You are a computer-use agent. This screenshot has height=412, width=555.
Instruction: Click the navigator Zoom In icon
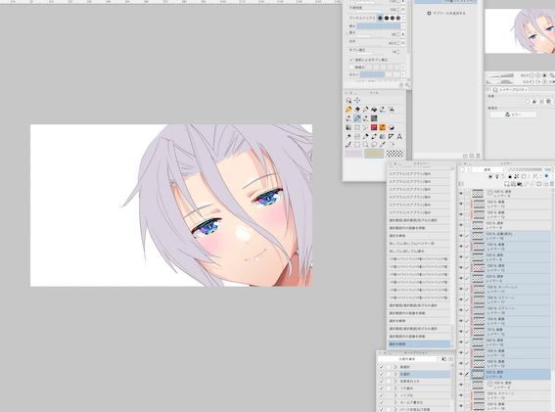coord(538,75)
